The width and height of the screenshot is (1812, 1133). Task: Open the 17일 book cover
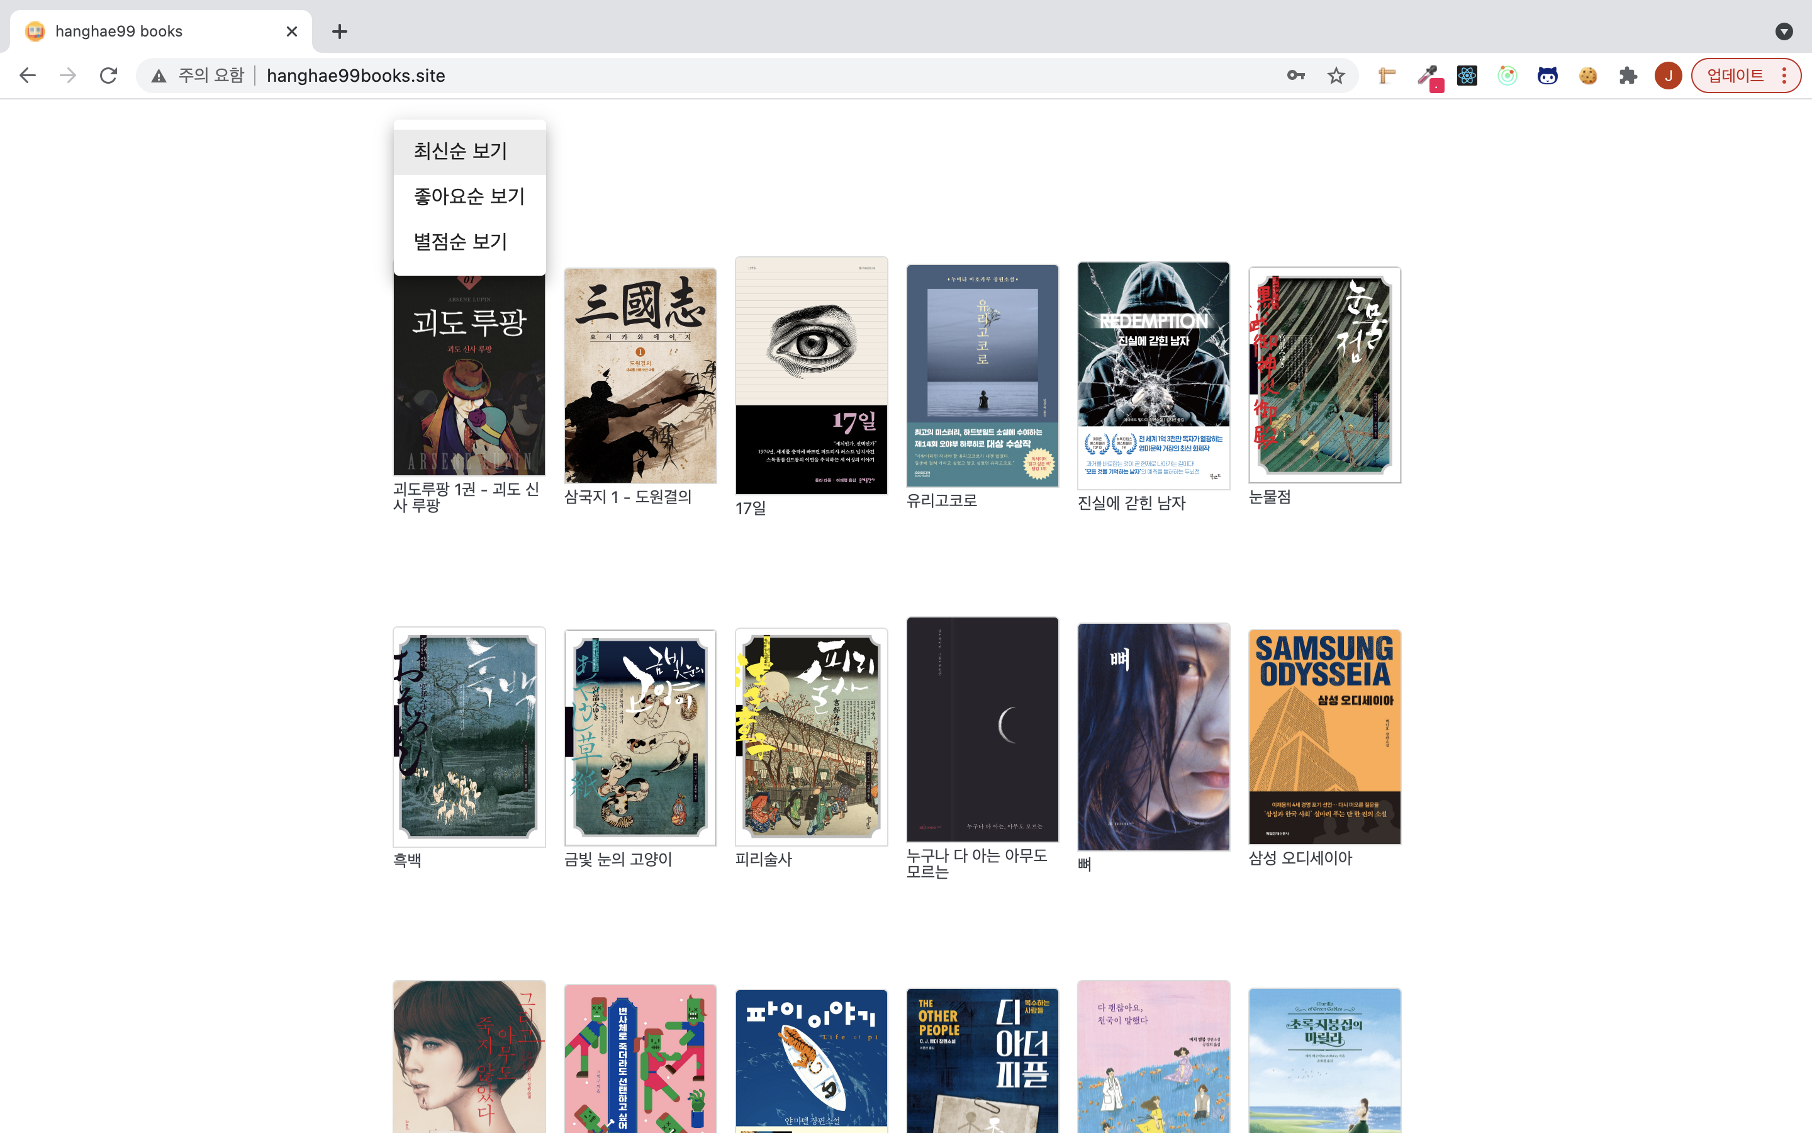click(811, 375)
